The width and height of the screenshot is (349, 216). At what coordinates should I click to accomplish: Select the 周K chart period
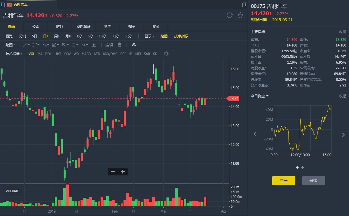pos(57,36)
